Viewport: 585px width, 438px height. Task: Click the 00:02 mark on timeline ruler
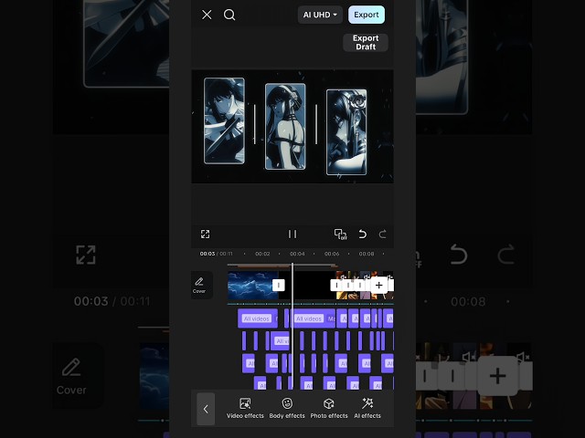(262, 254)
